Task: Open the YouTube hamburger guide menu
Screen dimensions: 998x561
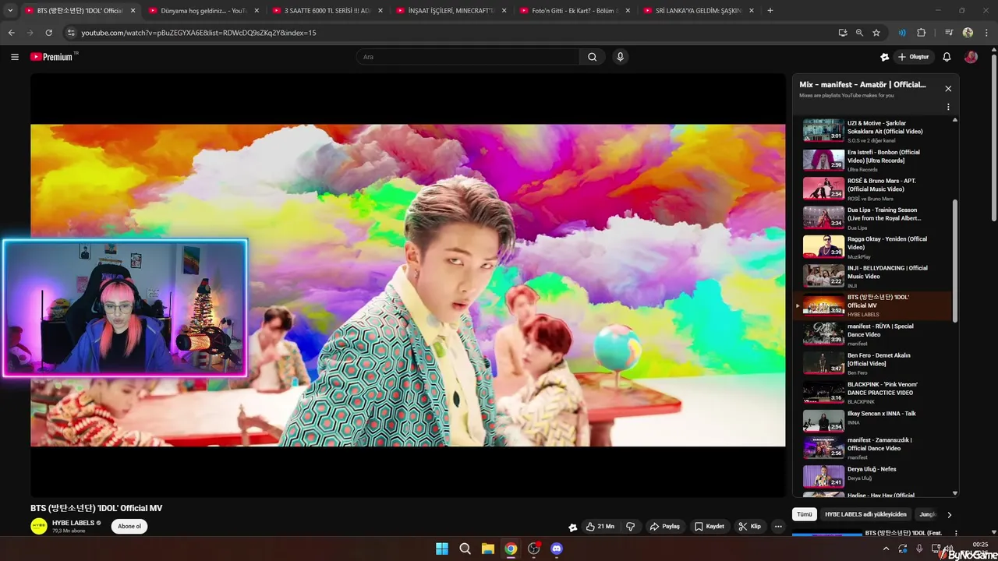Action: click(14, 57)
